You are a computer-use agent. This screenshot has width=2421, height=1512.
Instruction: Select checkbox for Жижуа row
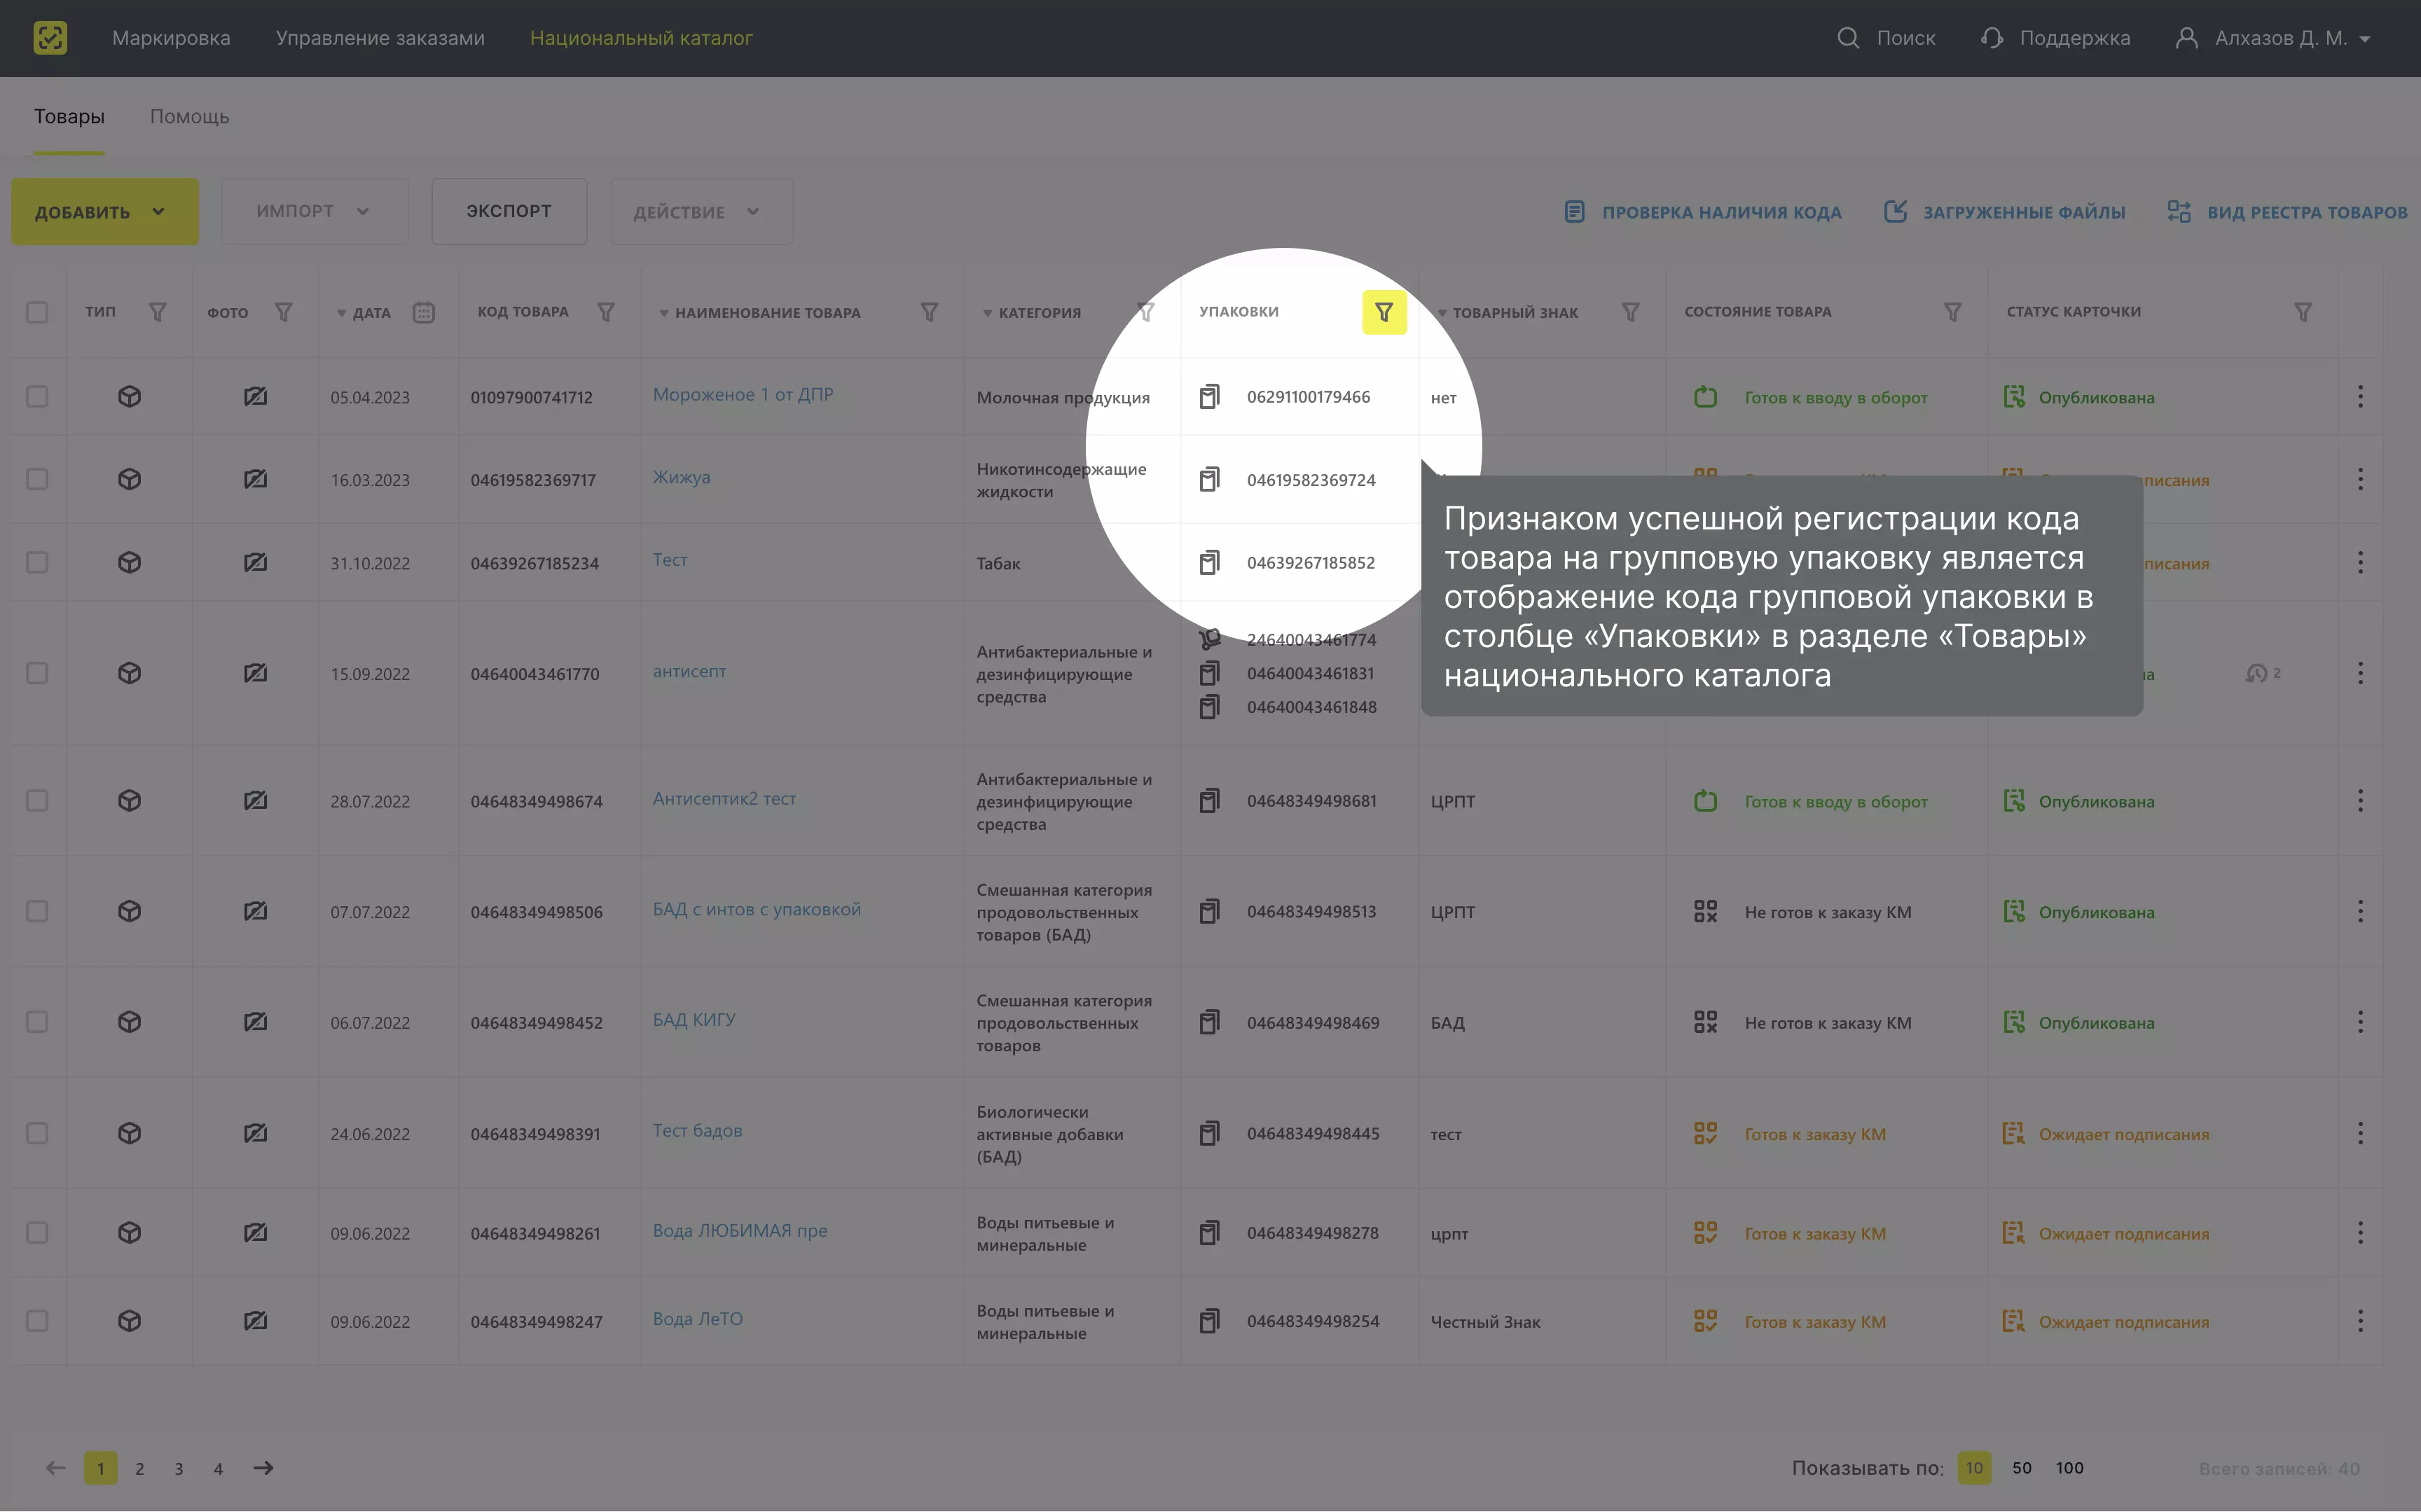tap(37, 479)
